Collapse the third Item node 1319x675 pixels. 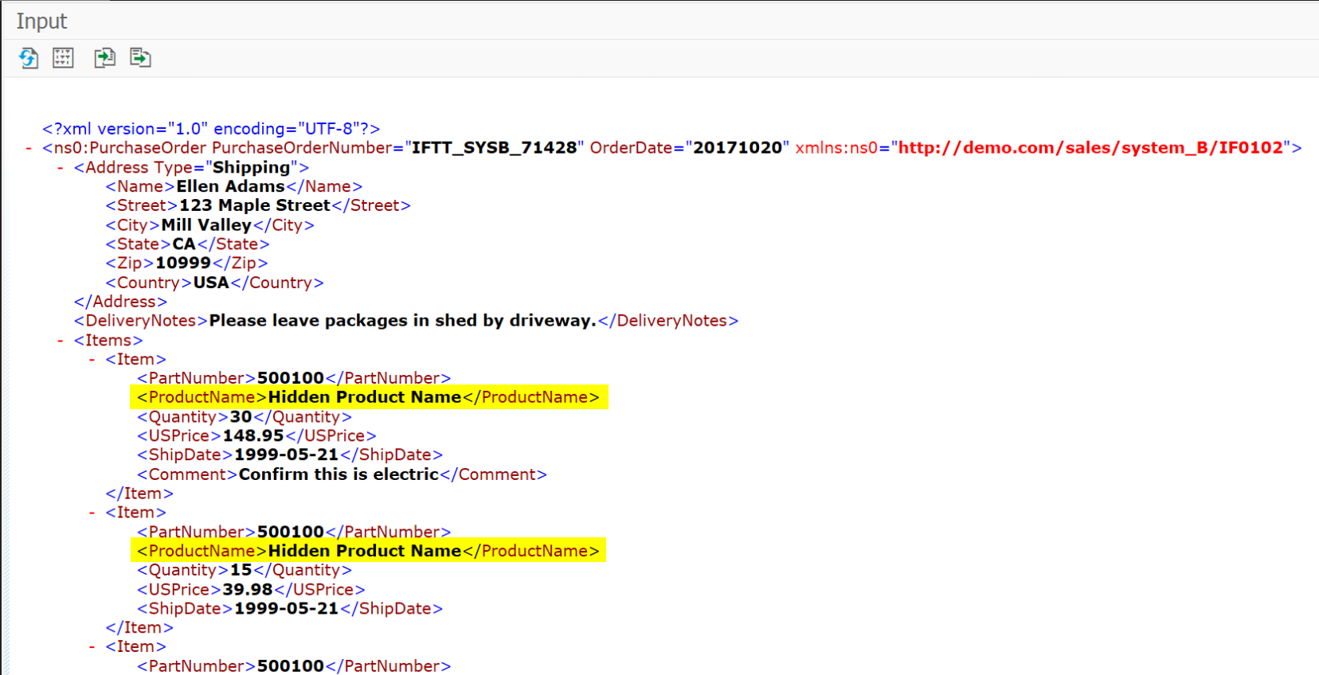click(x=92, y=647)
